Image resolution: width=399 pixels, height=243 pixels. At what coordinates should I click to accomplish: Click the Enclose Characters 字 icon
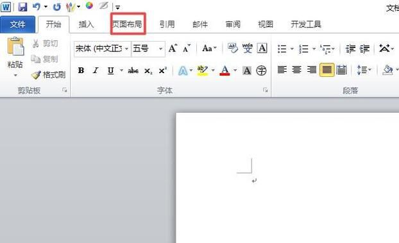pos(261,71)
